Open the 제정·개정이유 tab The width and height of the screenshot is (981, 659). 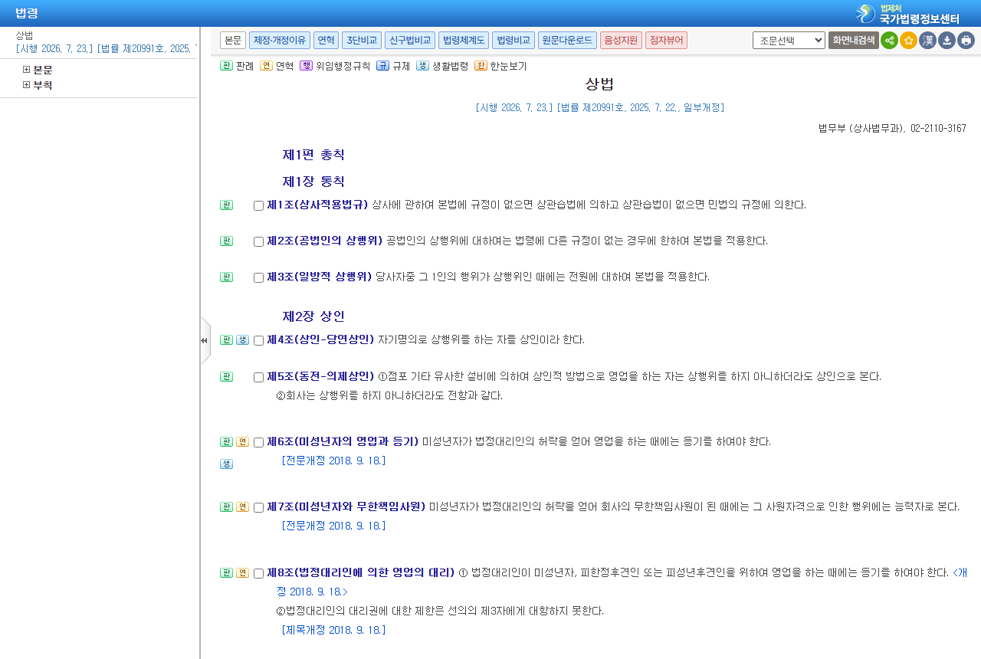click(x=280, y=40)
